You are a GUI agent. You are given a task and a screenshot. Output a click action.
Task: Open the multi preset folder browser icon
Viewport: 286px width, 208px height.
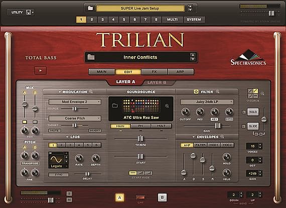[90, 8]
